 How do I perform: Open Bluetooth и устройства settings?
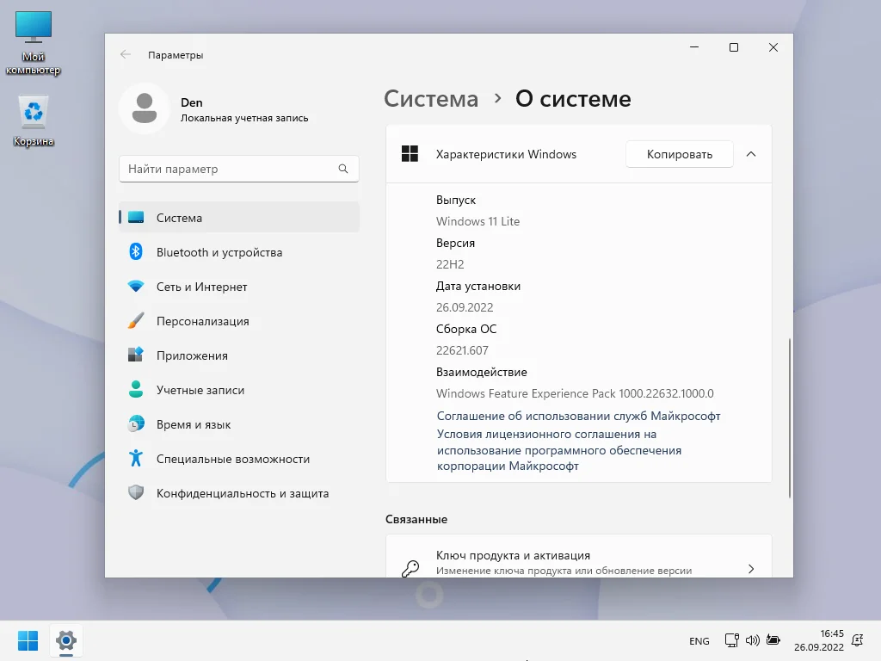(x=239, y=252)
